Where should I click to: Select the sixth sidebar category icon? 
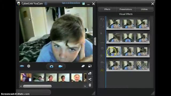pos(102,56)
